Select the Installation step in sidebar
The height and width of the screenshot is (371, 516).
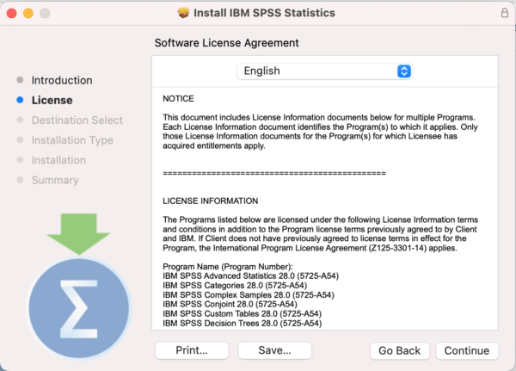point(58,160)
